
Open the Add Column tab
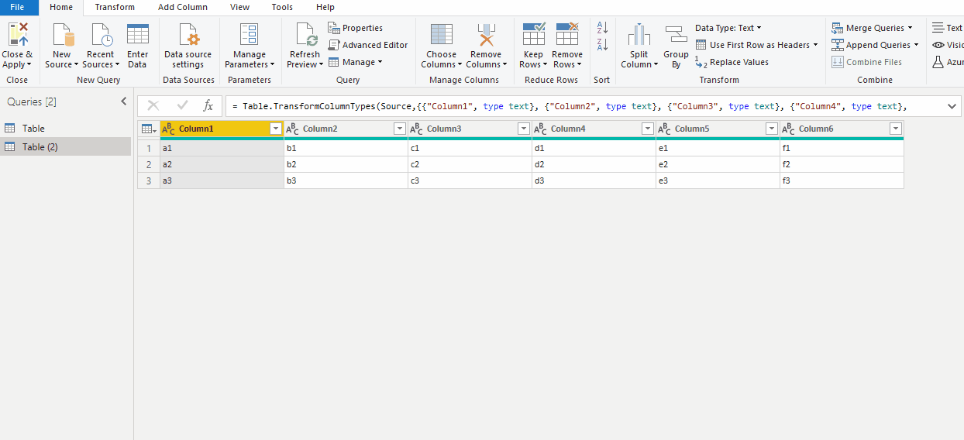click(183, 7)
